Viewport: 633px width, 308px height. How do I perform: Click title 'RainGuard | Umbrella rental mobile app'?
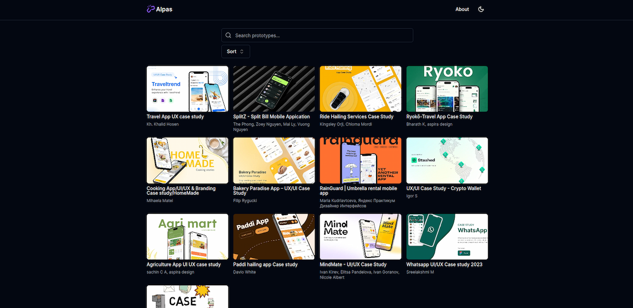coord(358,191)
